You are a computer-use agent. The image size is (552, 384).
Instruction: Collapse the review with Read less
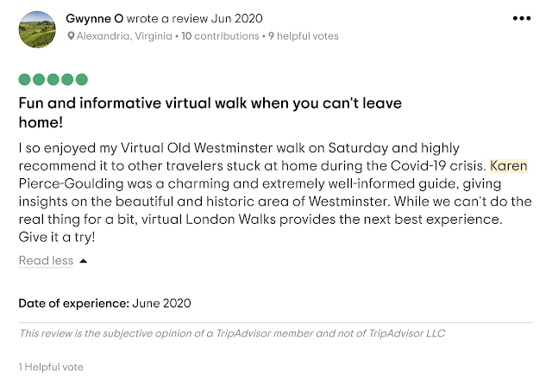tap(46, 260)
